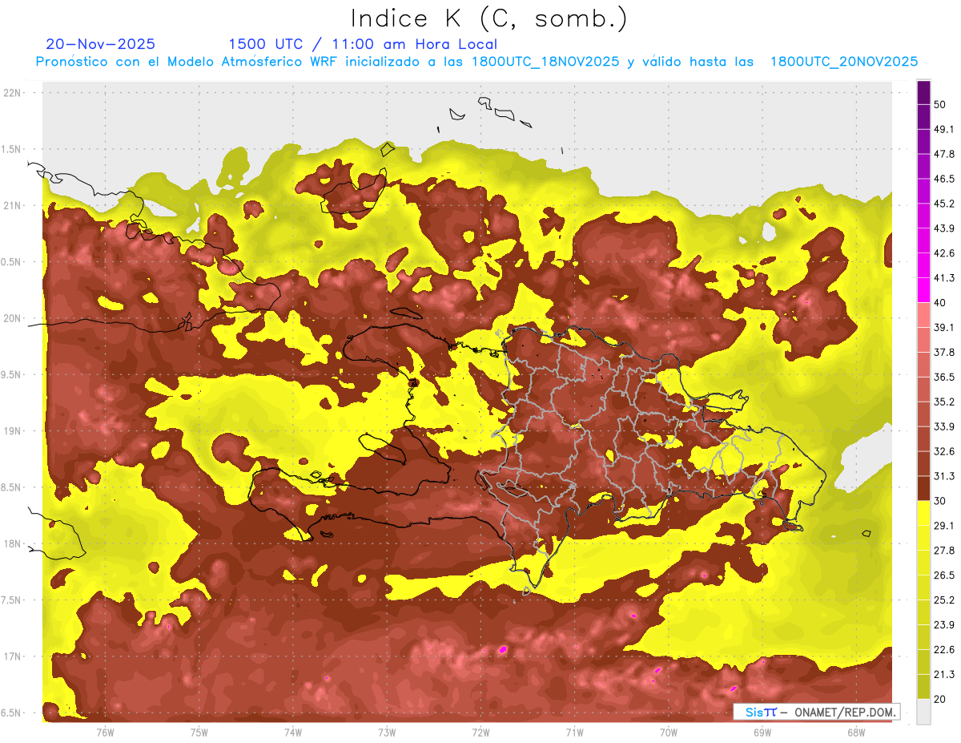
Task: Click the '47.8' legend value
Action: 944,155
